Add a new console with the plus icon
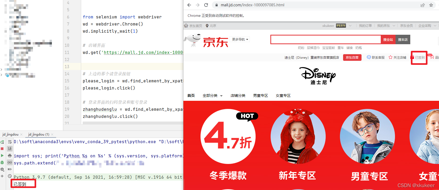 2,176
